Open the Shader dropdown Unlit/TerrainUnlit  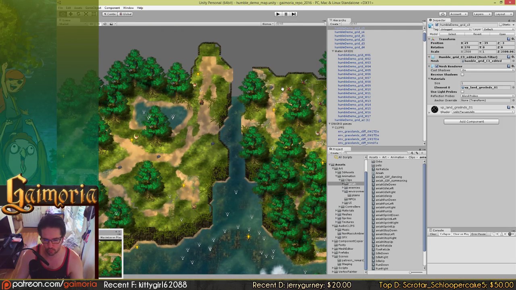[x=483, y=112]
